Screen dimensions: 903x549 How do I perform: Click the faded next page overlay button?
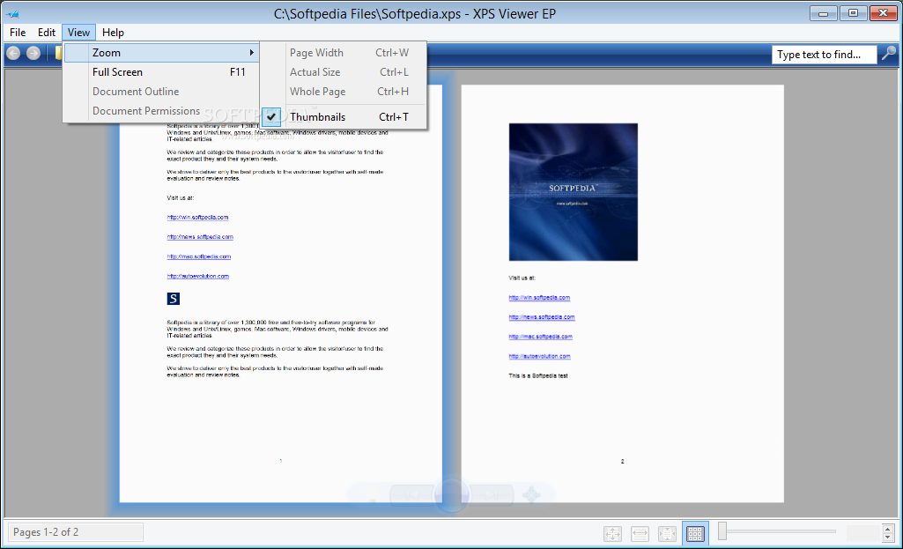492,494
